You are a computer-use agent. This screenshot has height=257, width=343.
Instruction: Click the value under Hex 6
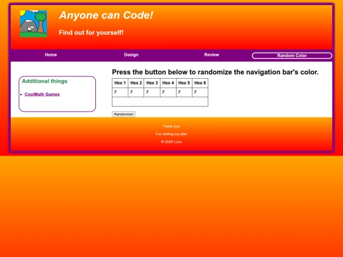click(x=200, y=93)
